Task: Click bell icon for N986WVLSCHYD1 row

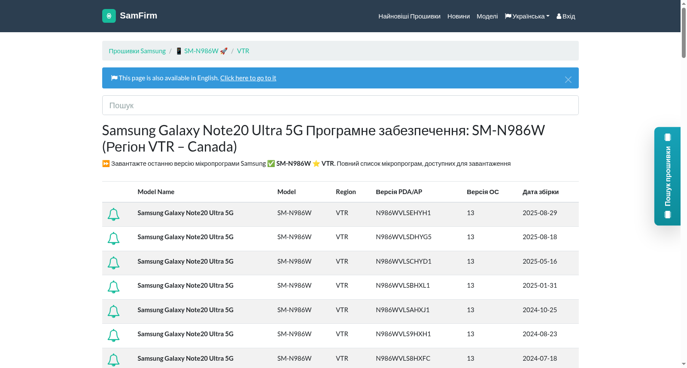Action: (113, 263)
